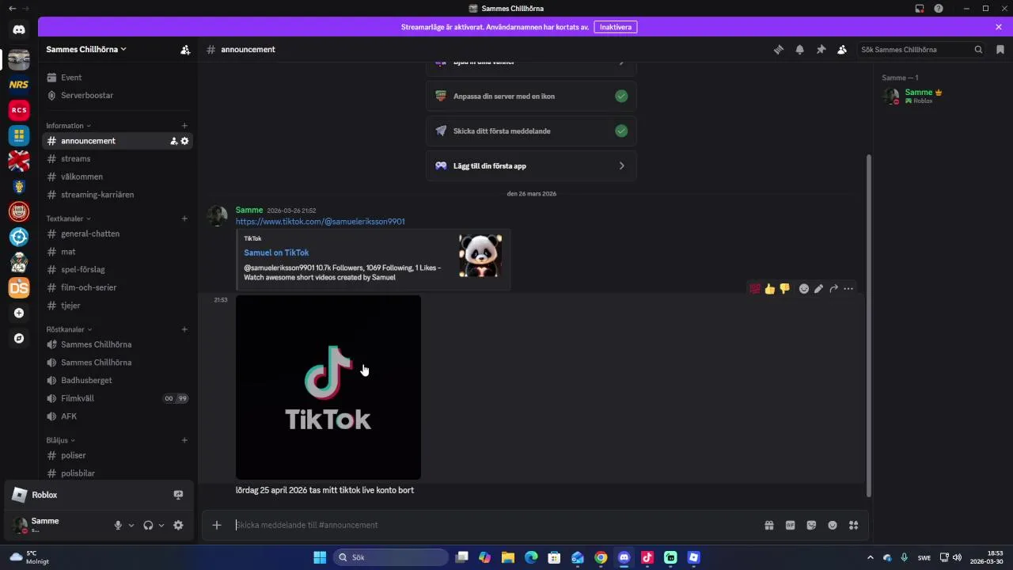Open the gift icon in message bar

(768, 525)
